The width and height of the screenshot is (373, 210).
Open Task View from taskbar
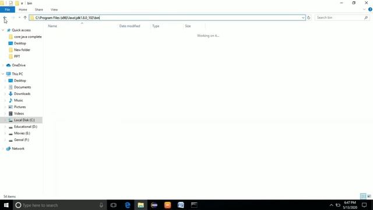tap(114, 205)
